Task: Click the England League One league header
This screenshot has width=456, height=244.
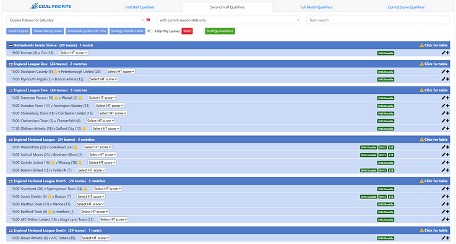Action: tap(228, 64)
